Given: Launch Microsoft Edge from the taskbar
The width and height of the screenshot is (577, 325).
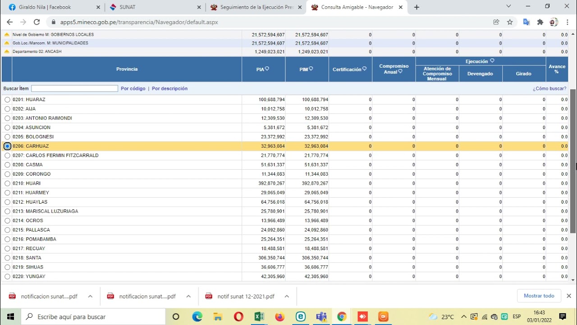Looking at the screenshot, I should (197, 316).
